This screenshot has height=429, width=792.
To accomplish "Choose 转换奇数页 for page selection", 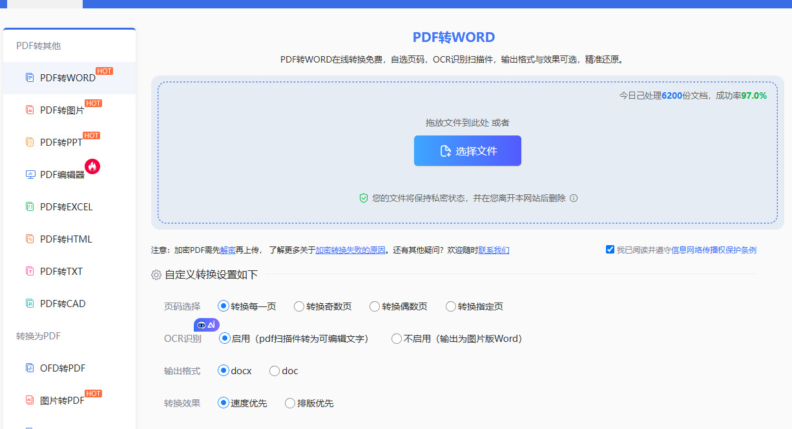I will click(x=299, y=306).
